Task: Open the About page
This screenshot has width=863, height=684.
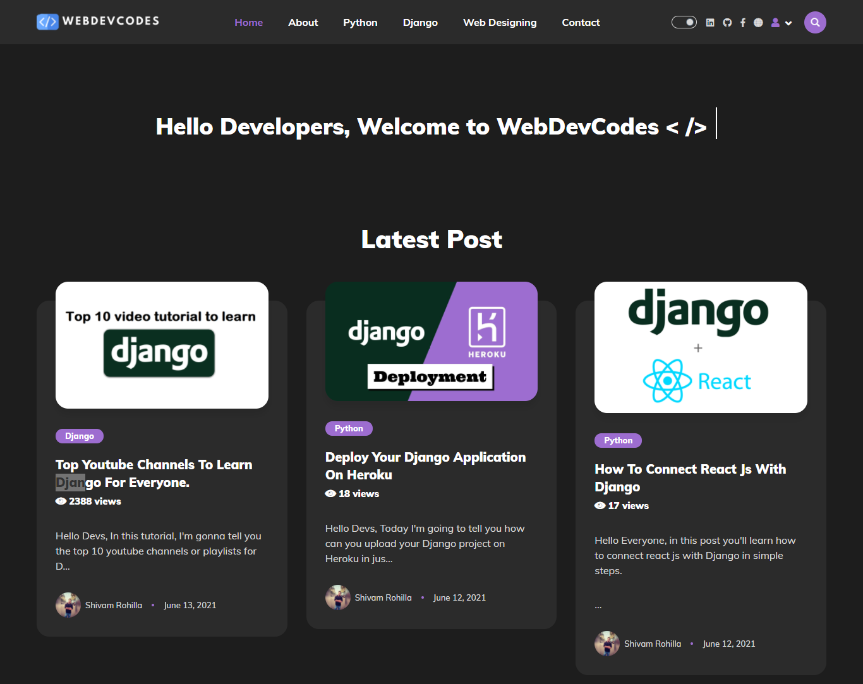Action: 303,23
